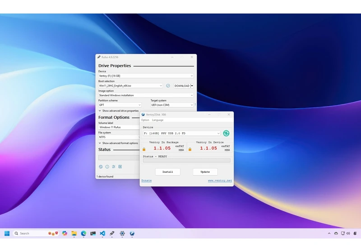Image resolution: width=361 pixels, height=252 pixels.
Task: Click the lock icon under Ventoy In Device
Action: tap(190, 149)
